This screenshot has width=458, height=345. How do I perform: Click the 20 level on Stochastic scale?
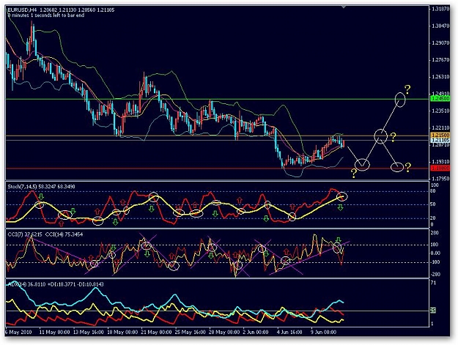tap(433, 218)
